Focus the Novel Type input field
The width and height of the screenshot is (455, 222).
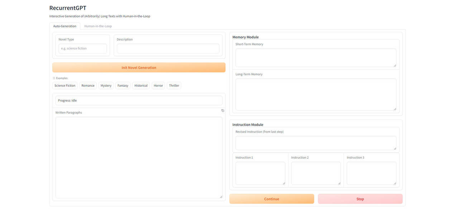[82, 49]
